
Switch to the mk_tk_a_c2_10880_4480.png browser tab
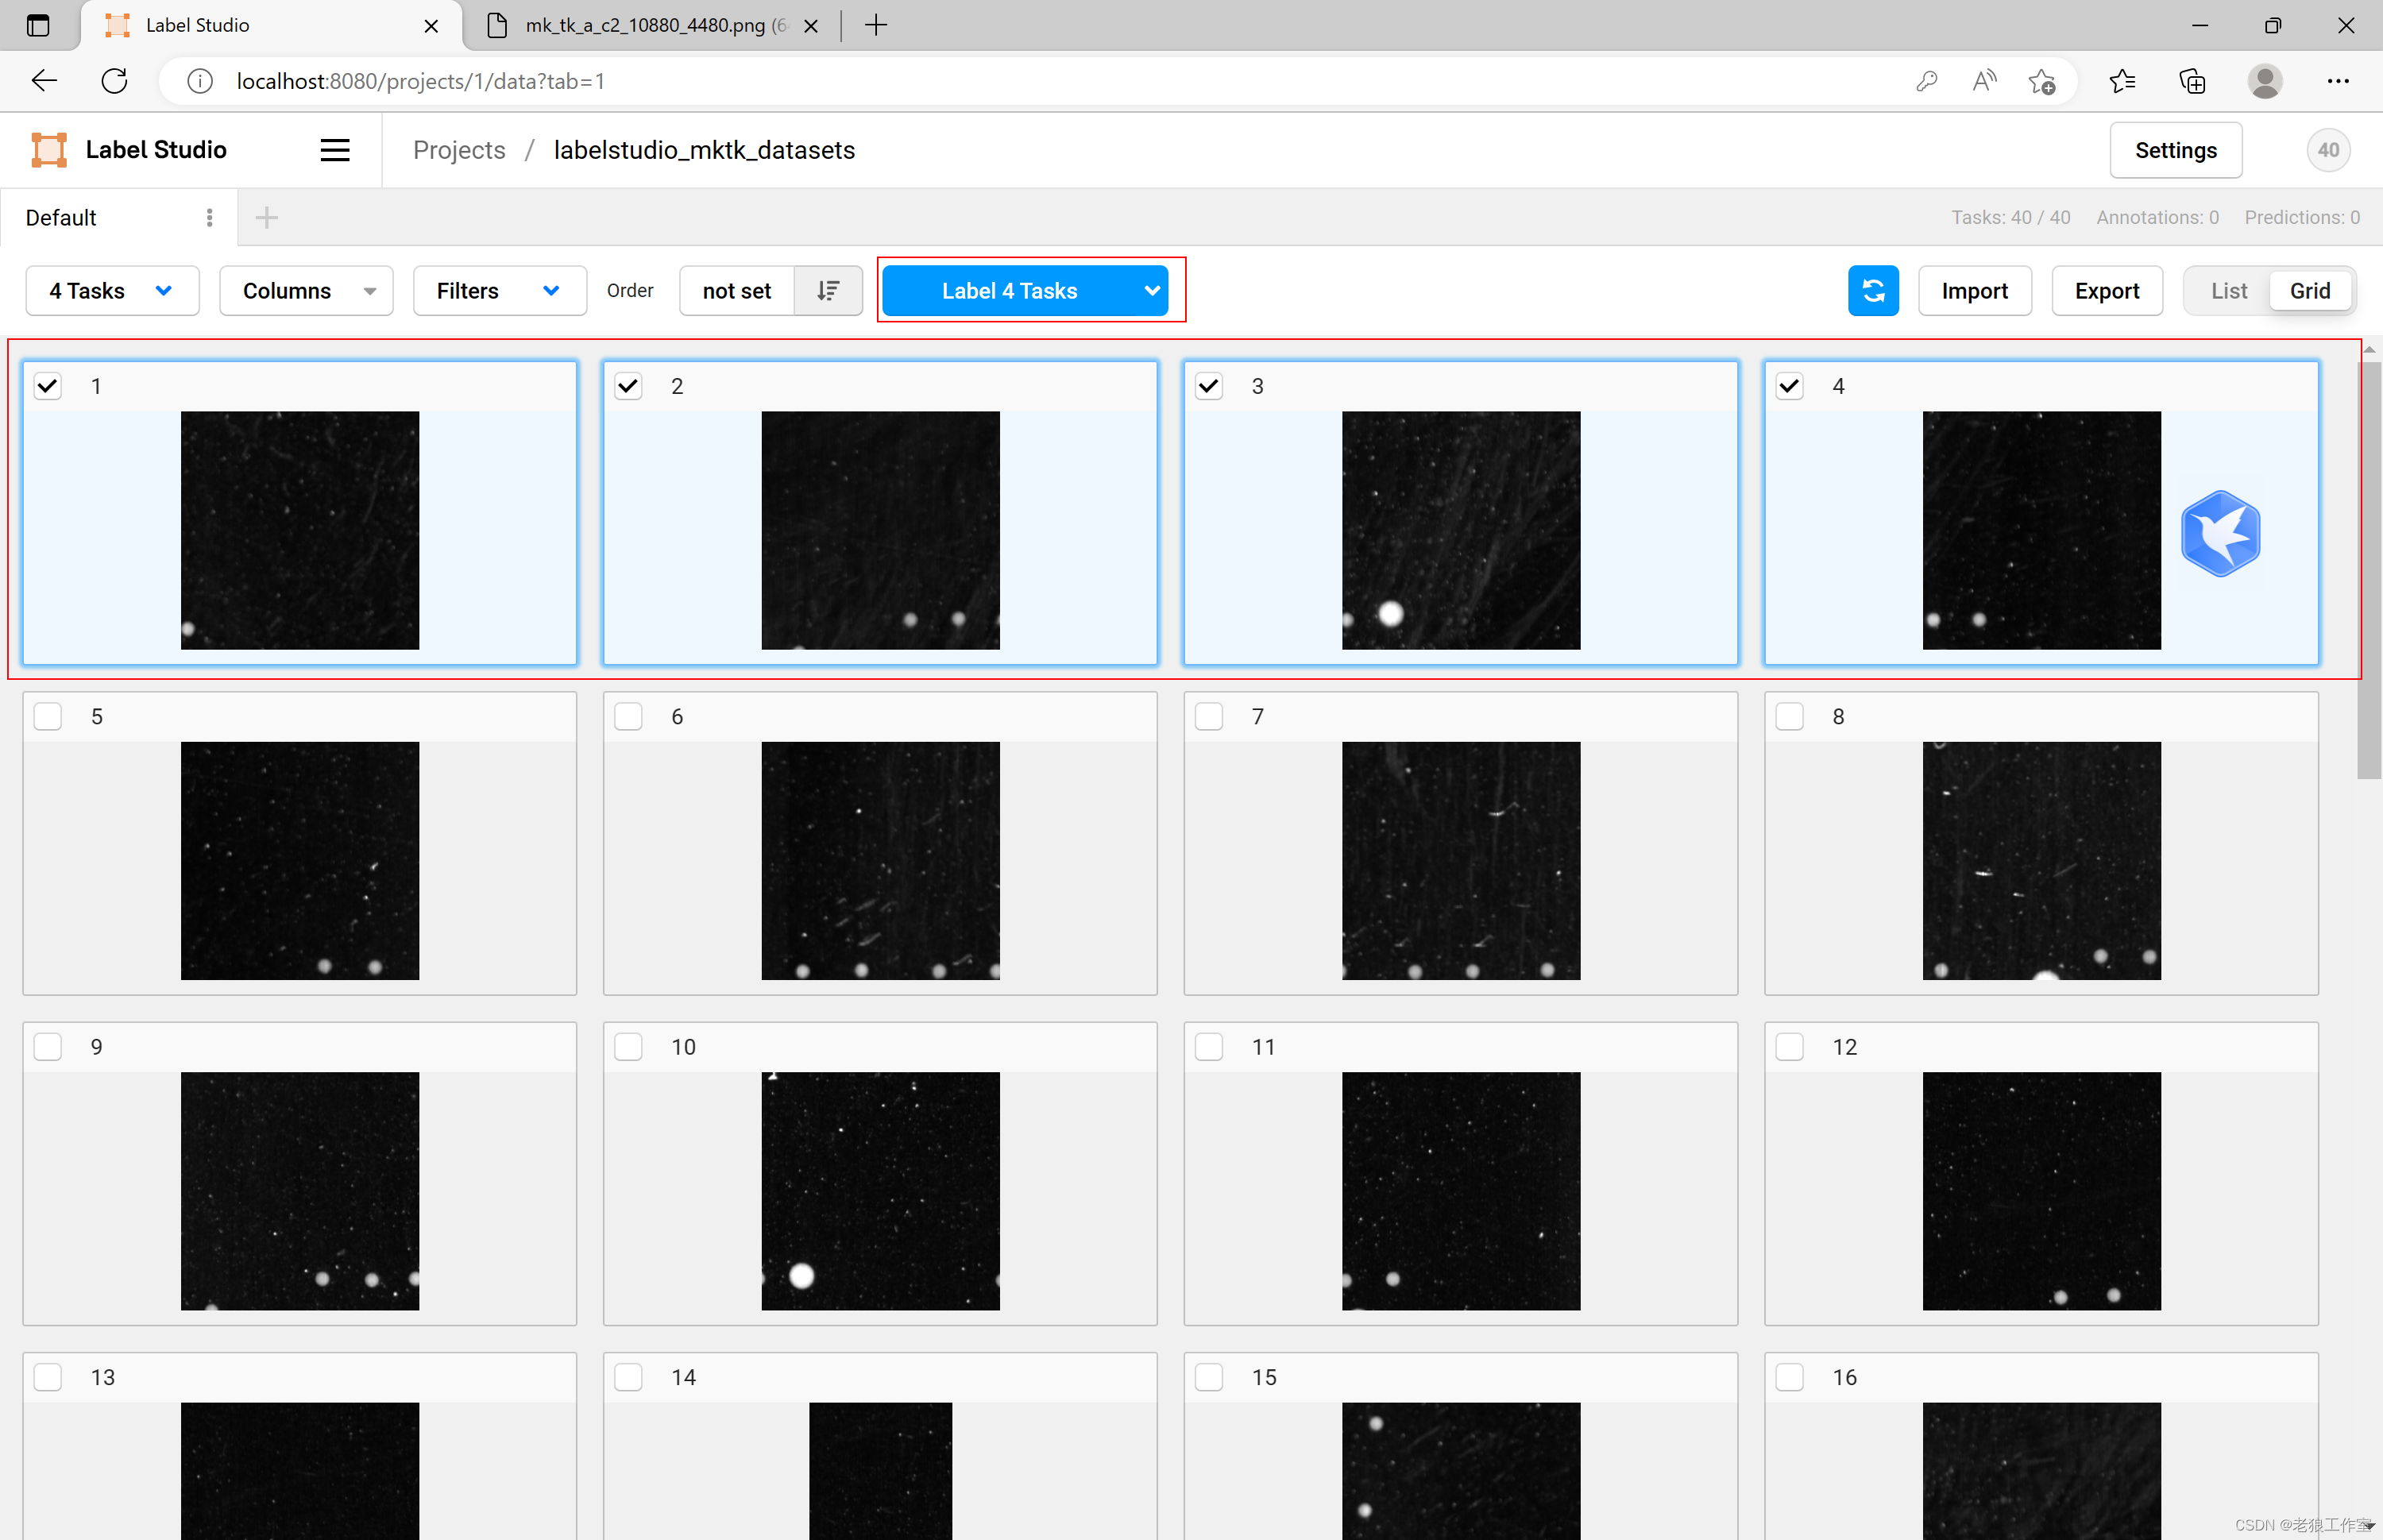click(645, 25)
